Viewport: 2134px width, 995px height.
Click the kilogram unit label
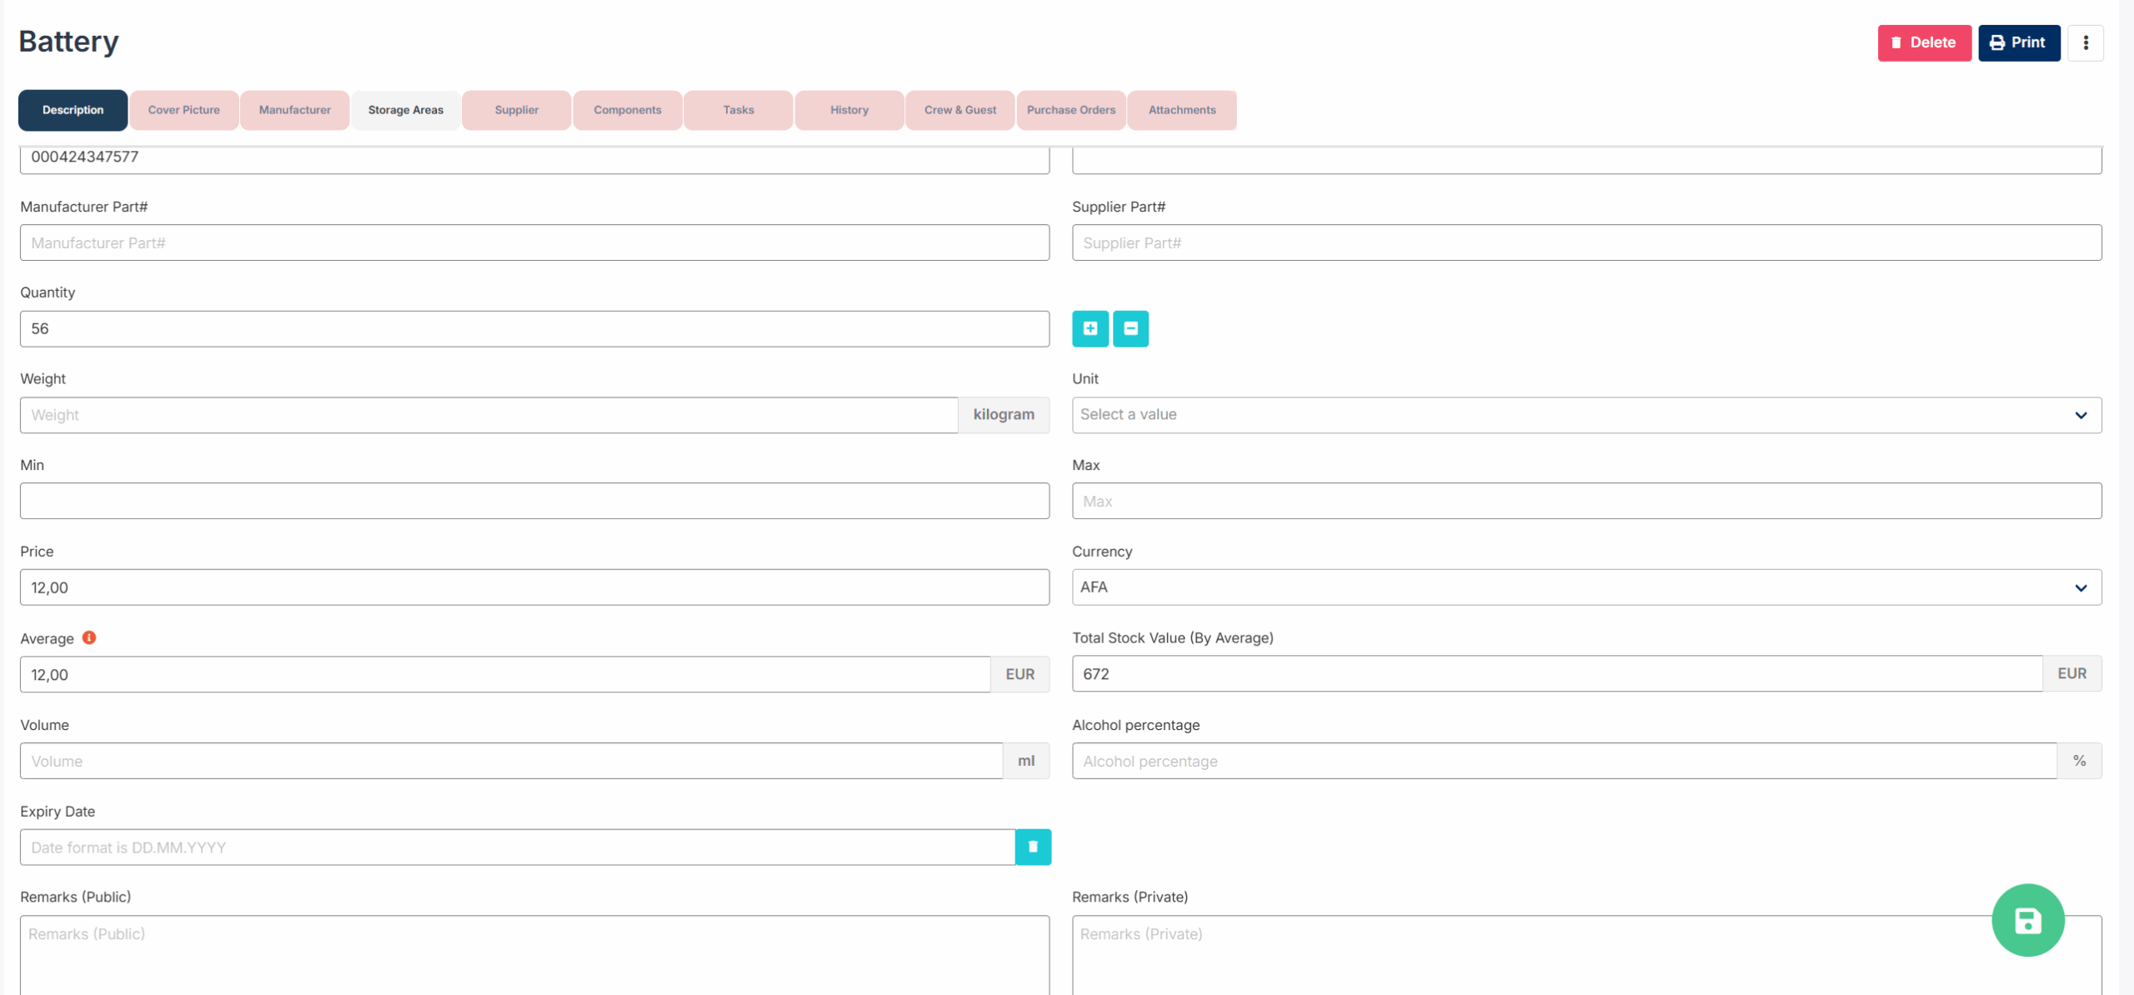tap(1004, 415)
